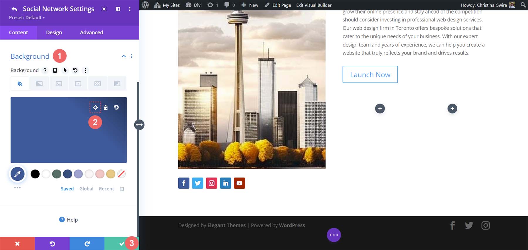Select the background image tab icon
This screenshot has width=528, height=250.
[x=59, y=84]
